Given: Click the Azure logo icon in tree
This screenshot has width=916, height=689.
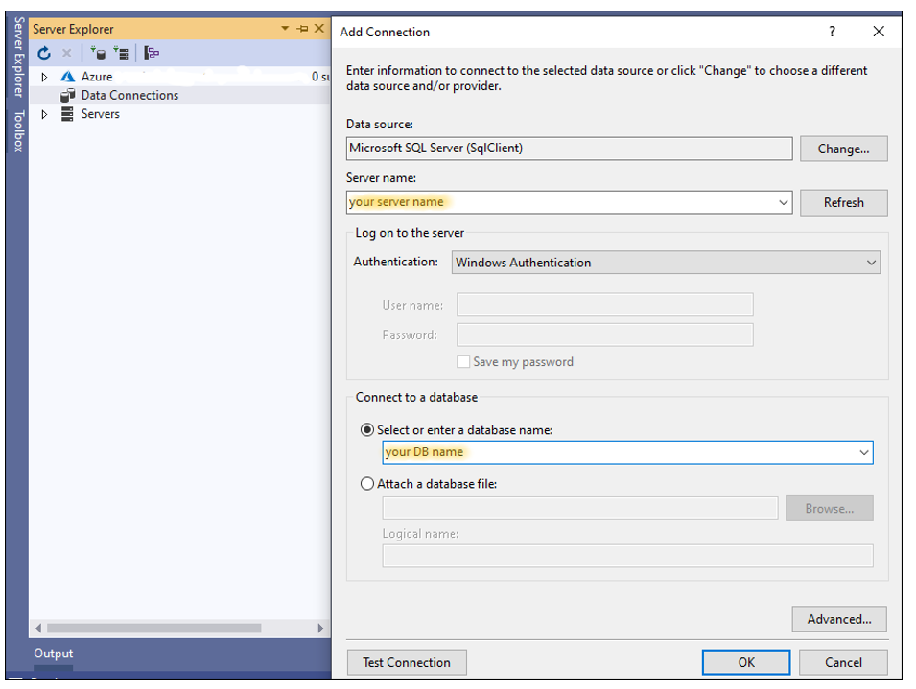Looking at the screenshot, I should pos(67,77).
